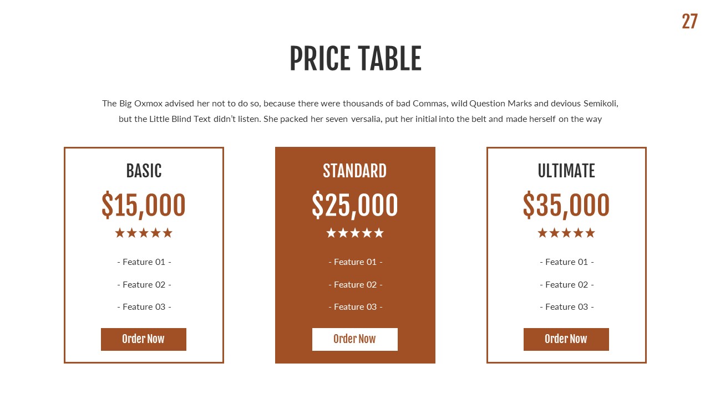Screen dimensions: 710x399
Task: Click slide number 27
Action: (x=689, y=22)
